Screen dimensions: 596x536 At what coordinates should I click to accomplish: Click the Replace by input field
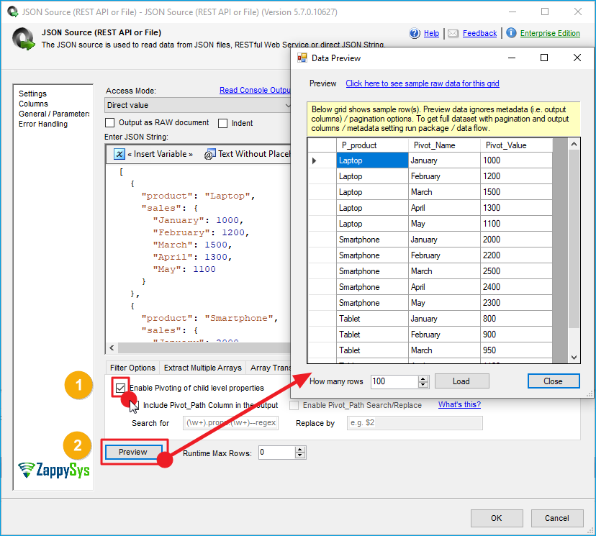[415, 423]
